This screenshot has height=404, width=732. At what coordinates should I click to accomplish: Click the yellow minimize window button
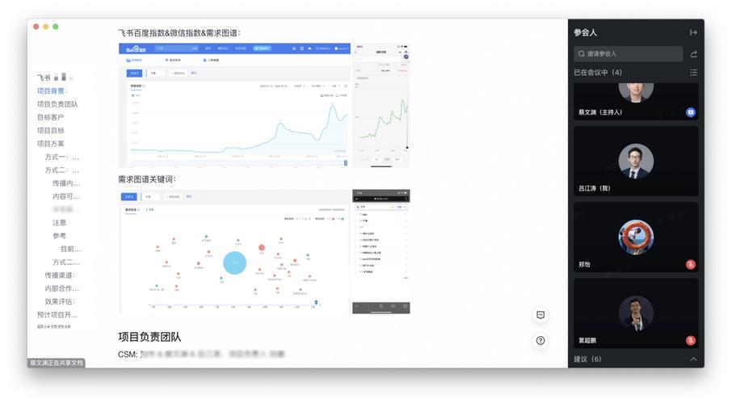click(46, 27)
